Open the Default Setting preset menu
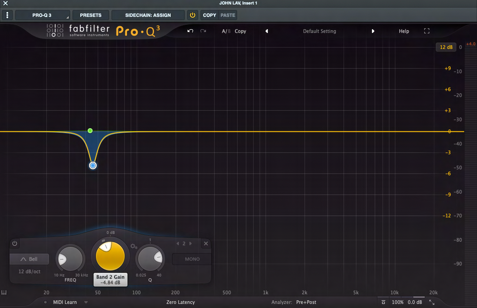477x308 pixels. 319,31
